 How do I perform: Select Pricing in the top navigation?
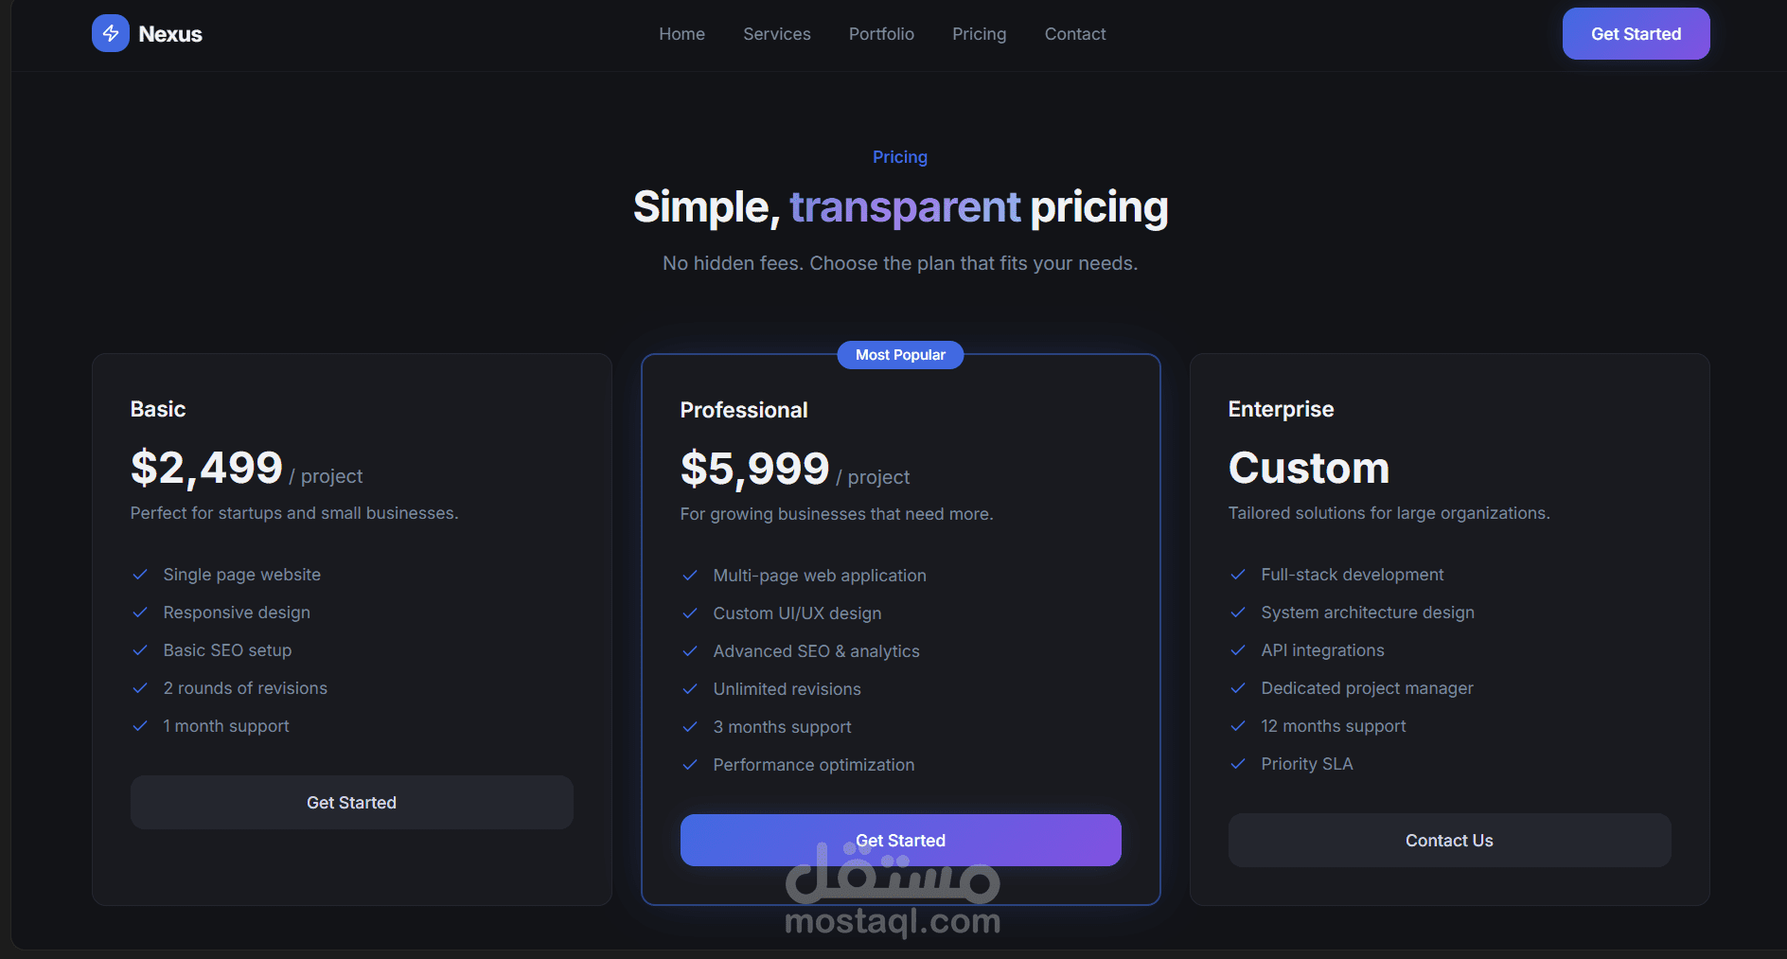pos(979,34)
